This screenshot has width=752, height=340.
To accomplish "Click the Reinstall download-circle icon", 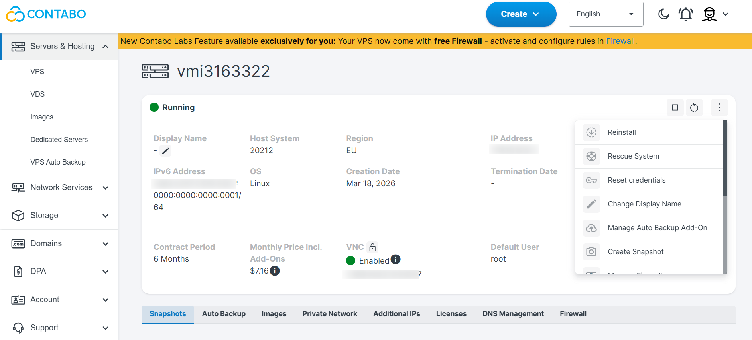I will coord(591,132).
